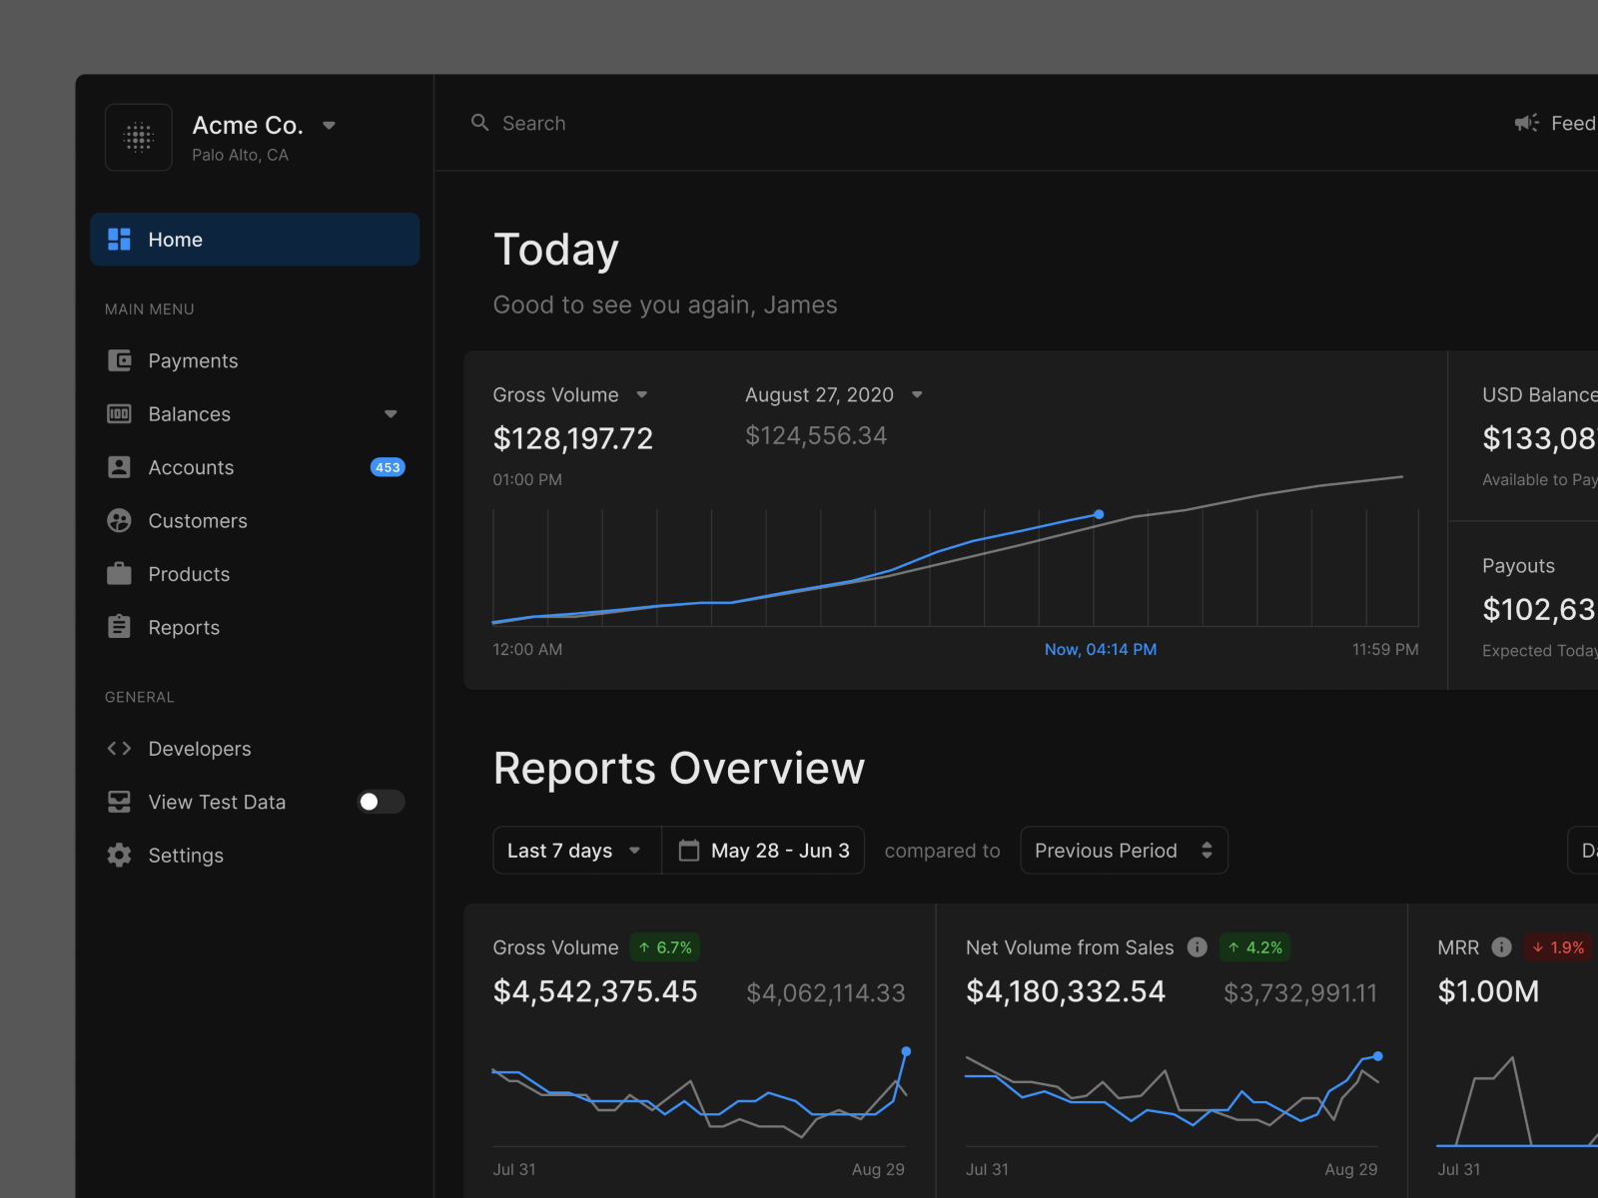1598x1198 pixels.
Task: Click the Payments wallet icon
Action: [x=119, y=360]
